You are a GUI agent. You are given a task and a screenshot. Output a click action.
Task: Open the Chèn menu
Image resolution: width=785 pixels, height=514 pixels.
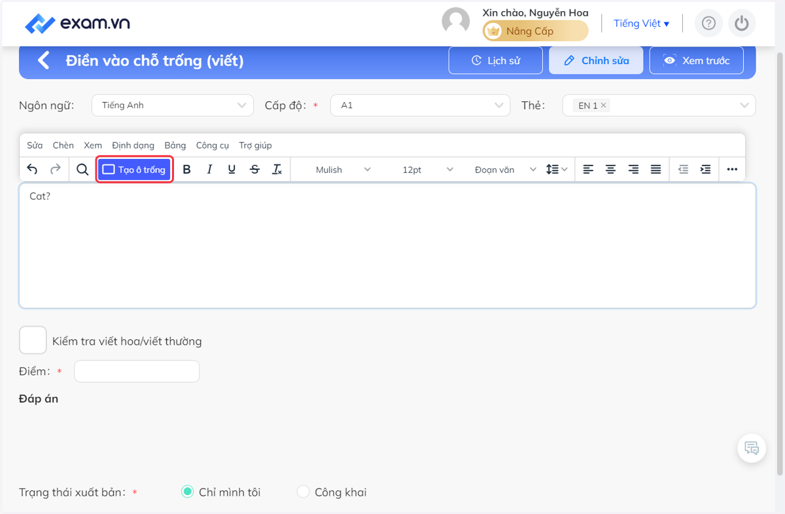[x=63, y=145]
